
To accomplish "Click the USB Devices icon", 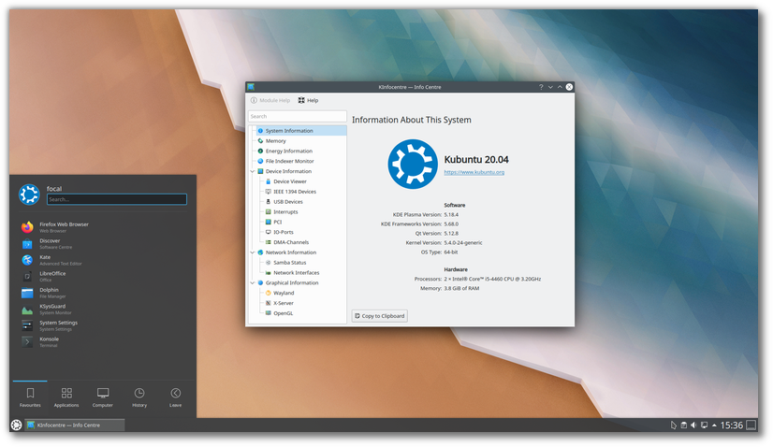I will (269, 202).
